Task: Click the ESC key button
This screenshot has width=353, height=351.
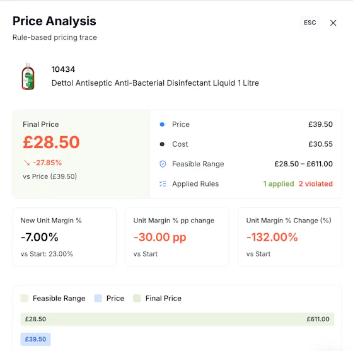Action: click(310, 23)
